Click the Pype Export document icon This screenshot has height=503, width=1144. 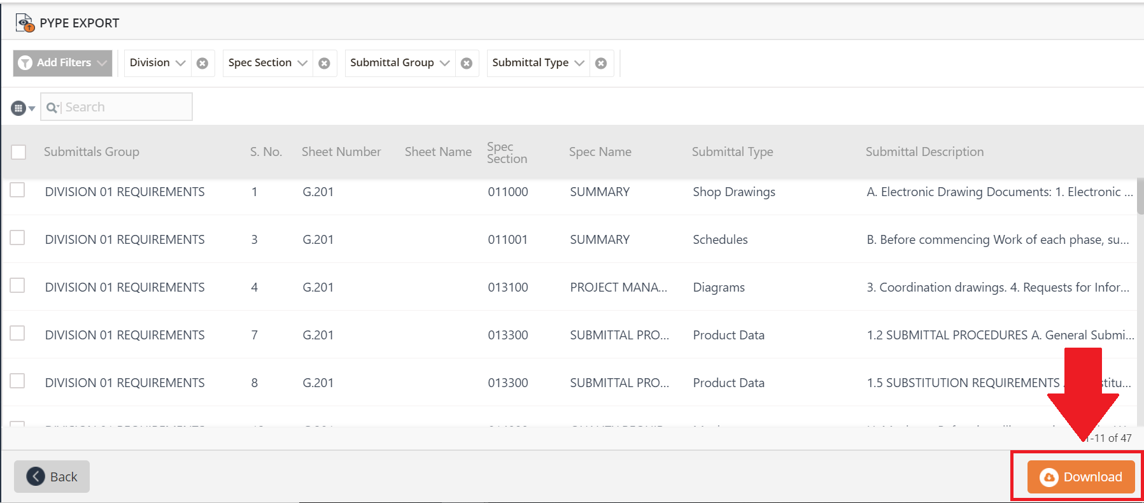coord(25,23)
